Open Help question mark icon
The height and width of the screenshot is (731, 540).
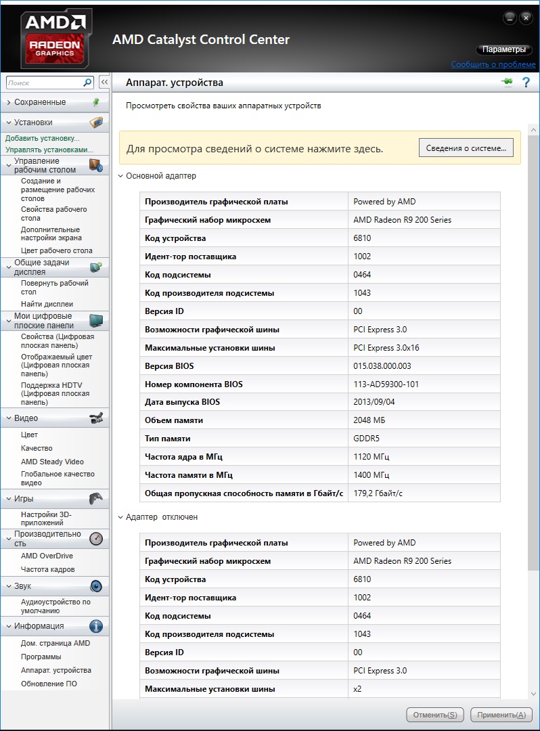coord(526,82)
